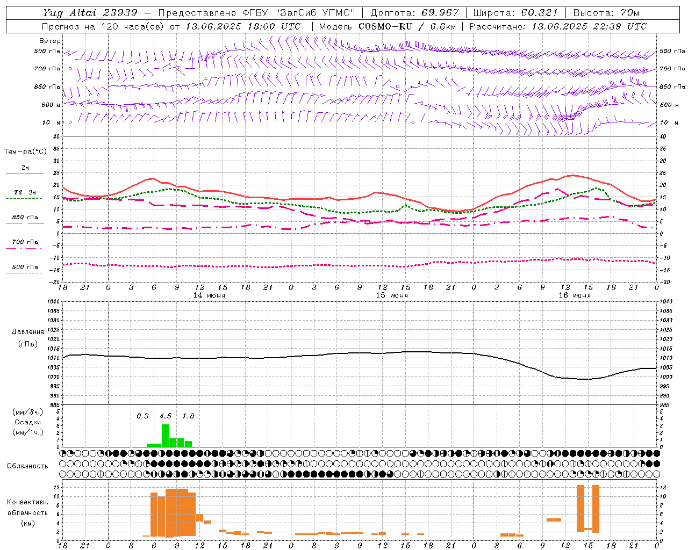
Task: Click the Тем-ра(°C) axis title
Action: 25,152
